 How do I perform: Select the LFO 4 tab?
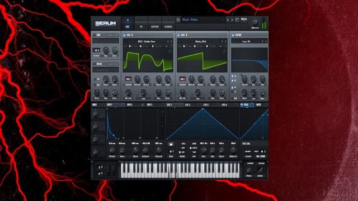pos(224,105)
